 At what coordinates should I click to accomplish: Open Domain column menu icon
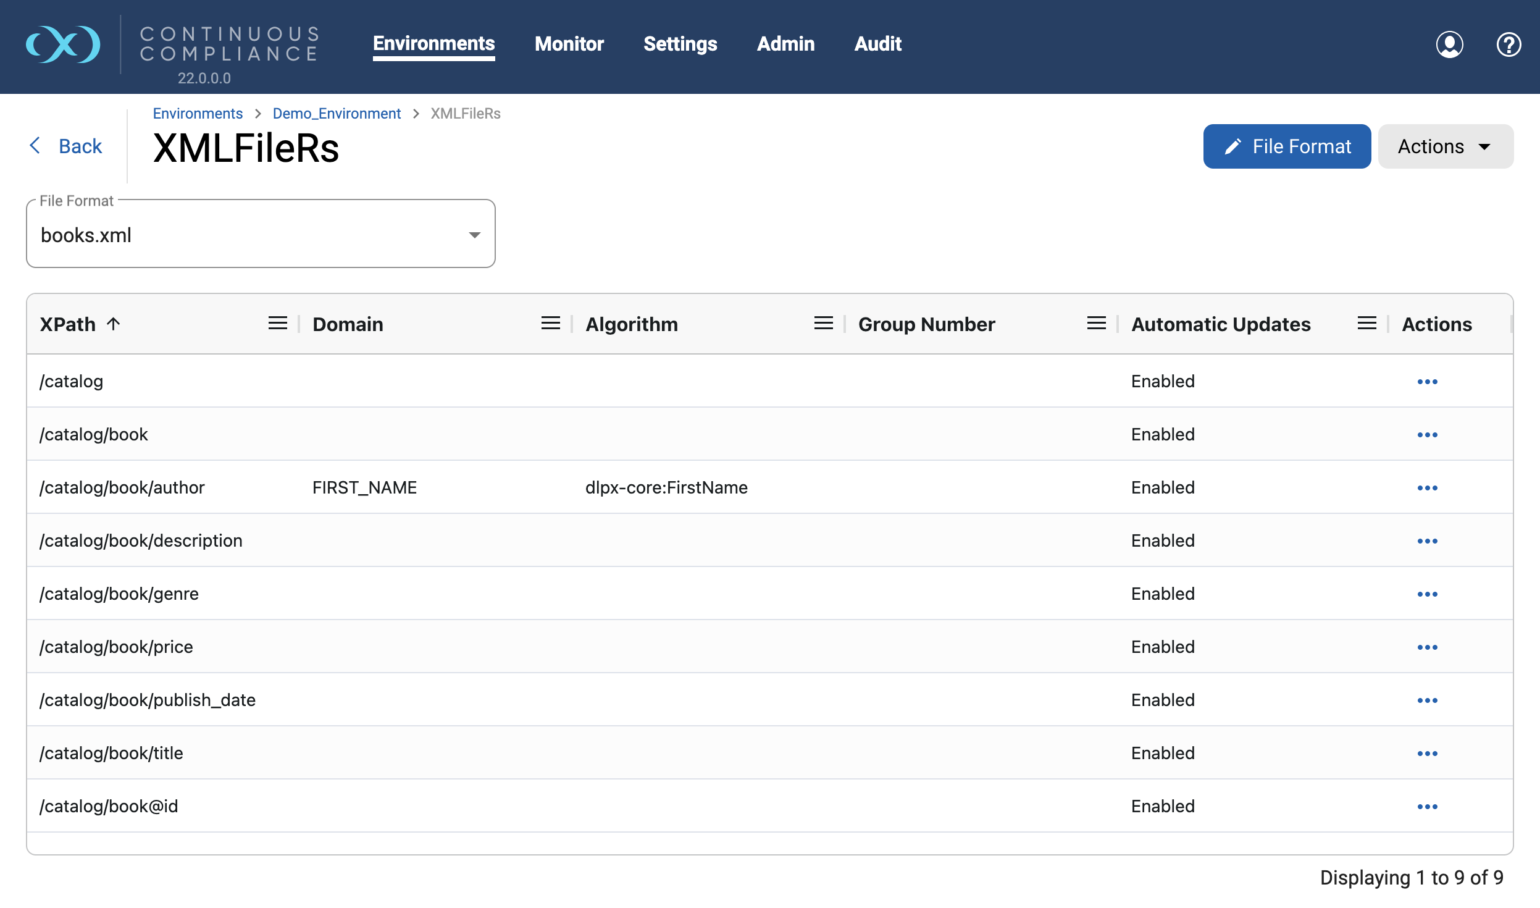(x=551, y=324)
